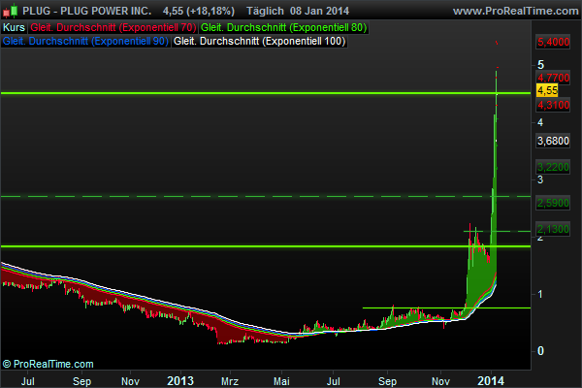Click the Mai label on time axis
Image resolution: width=582 pixels, height=388 pixels.
pyautogui.click(x=281, y=381)
